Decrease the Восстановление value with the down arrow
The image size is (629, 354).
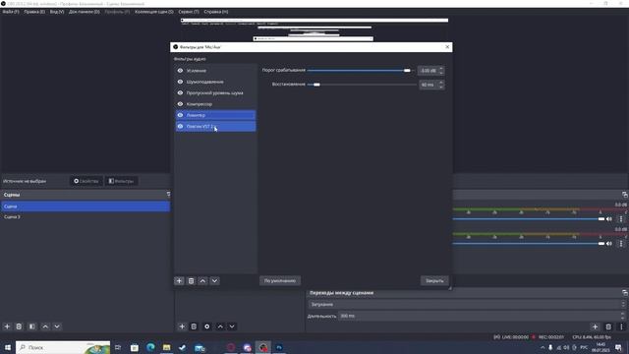pyautogui.click(x=441, y=87)
